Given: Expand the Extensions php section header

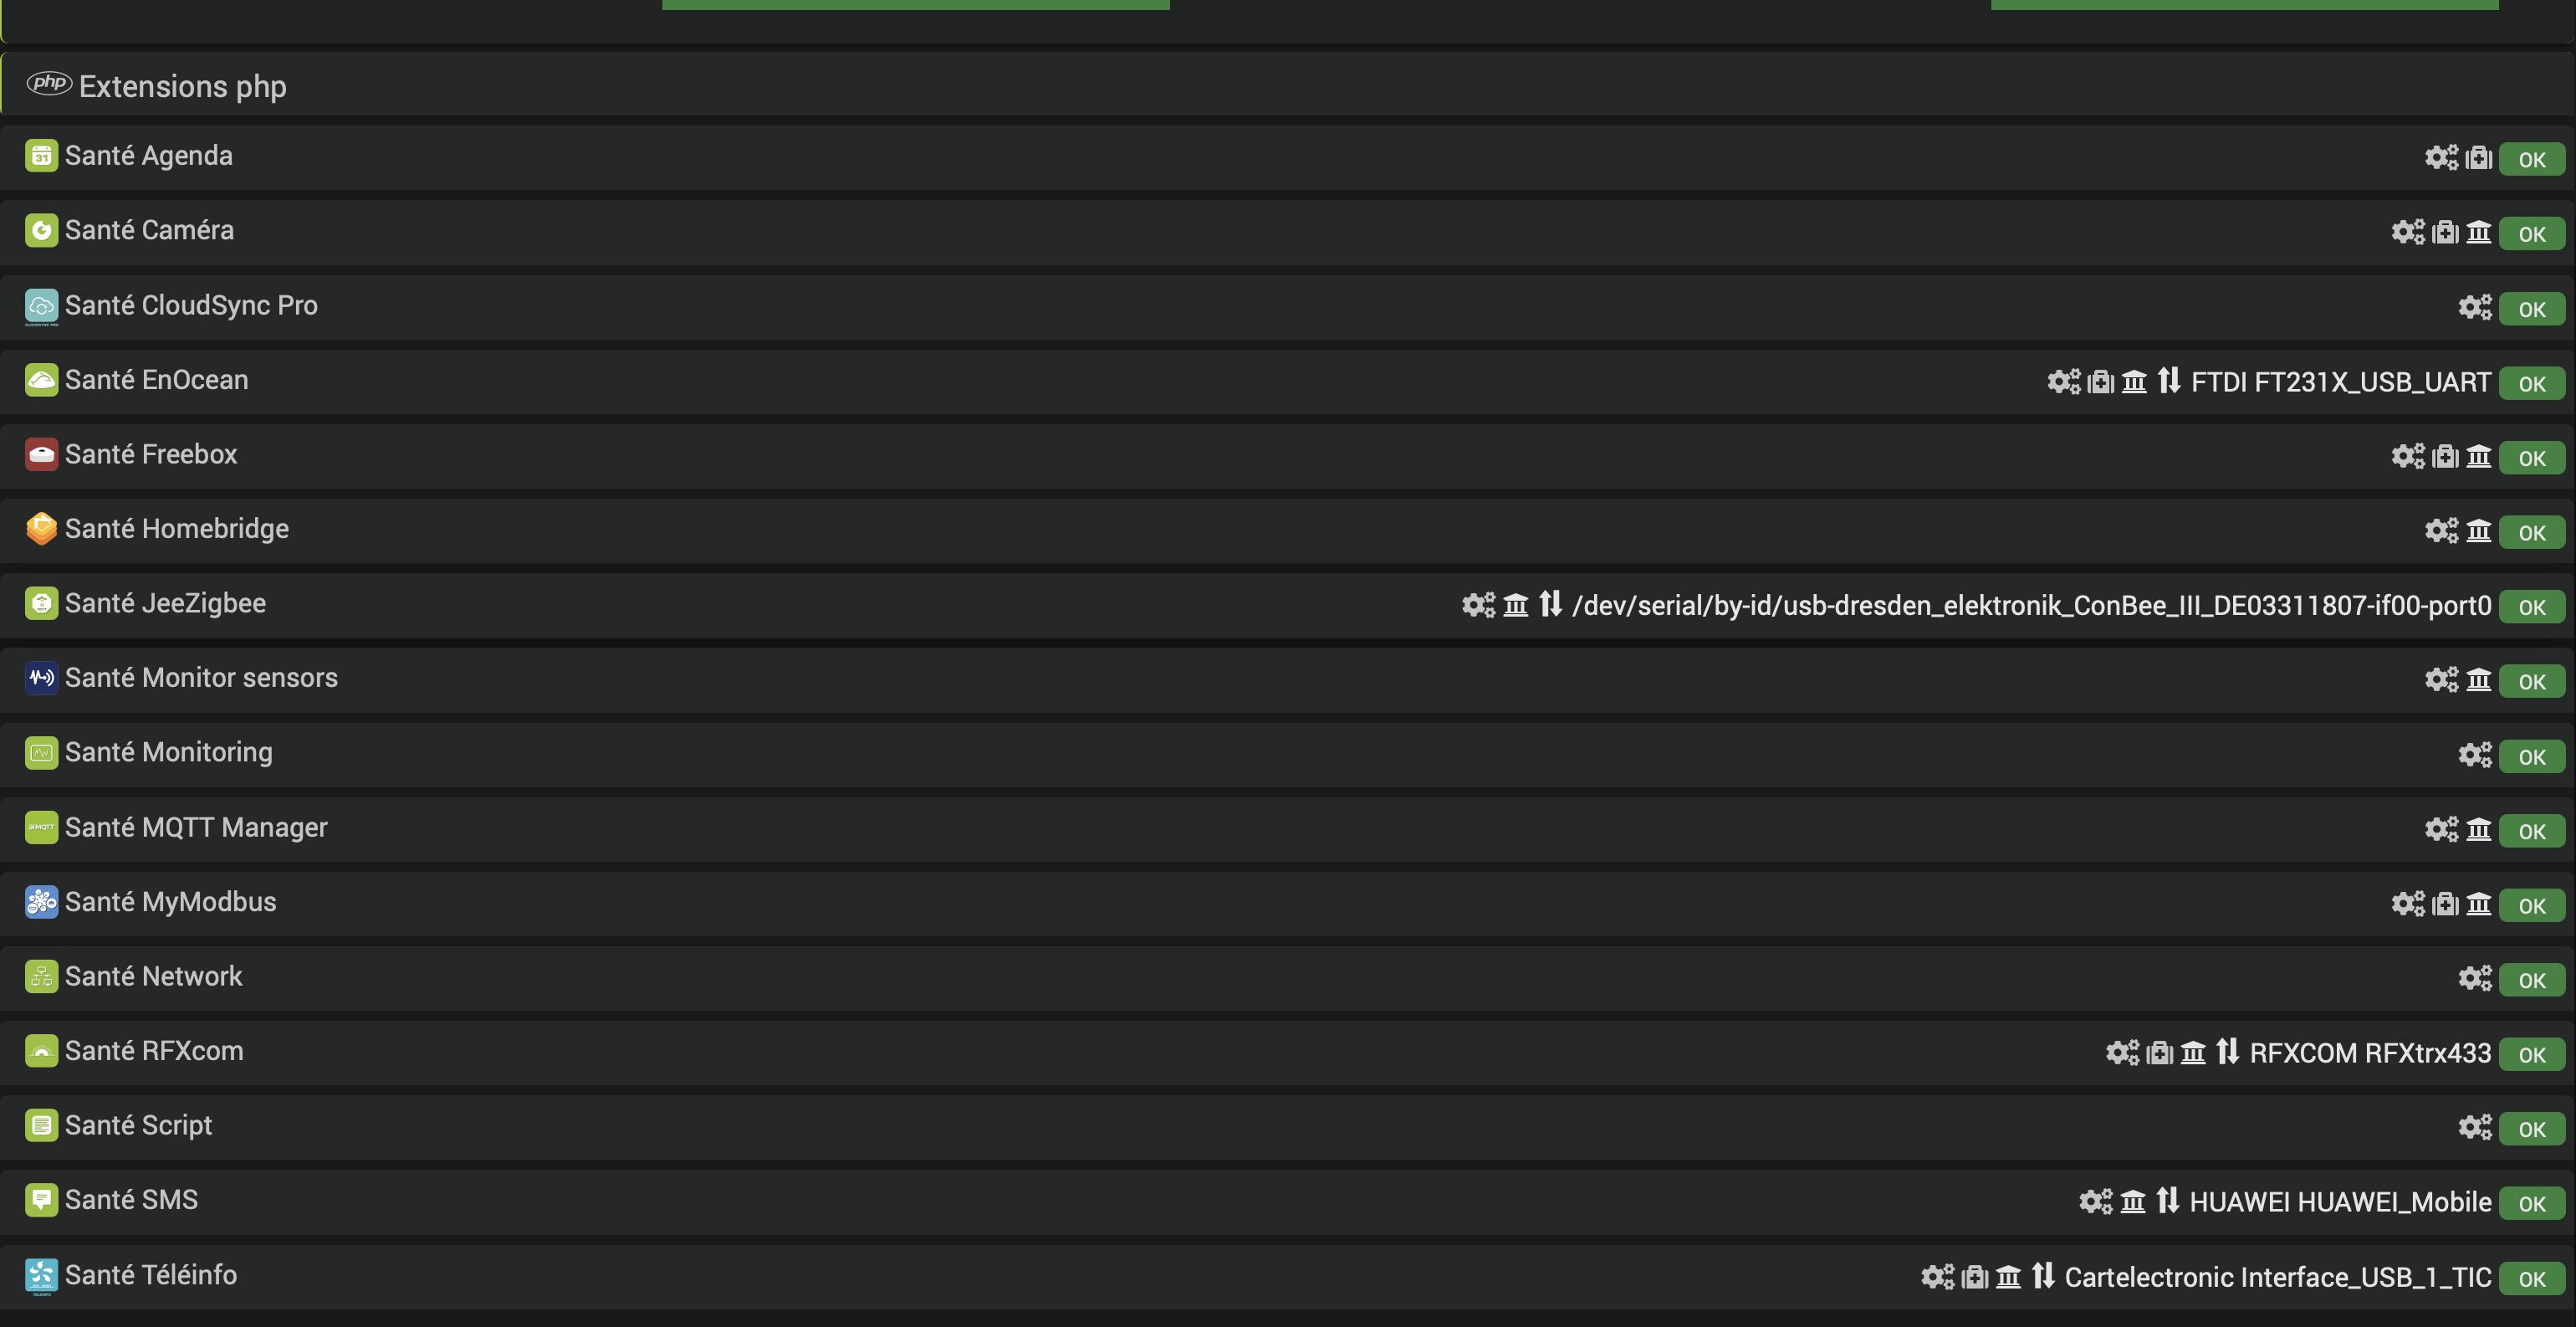Looking at the screenshot, I should click(x=182, y=86).
